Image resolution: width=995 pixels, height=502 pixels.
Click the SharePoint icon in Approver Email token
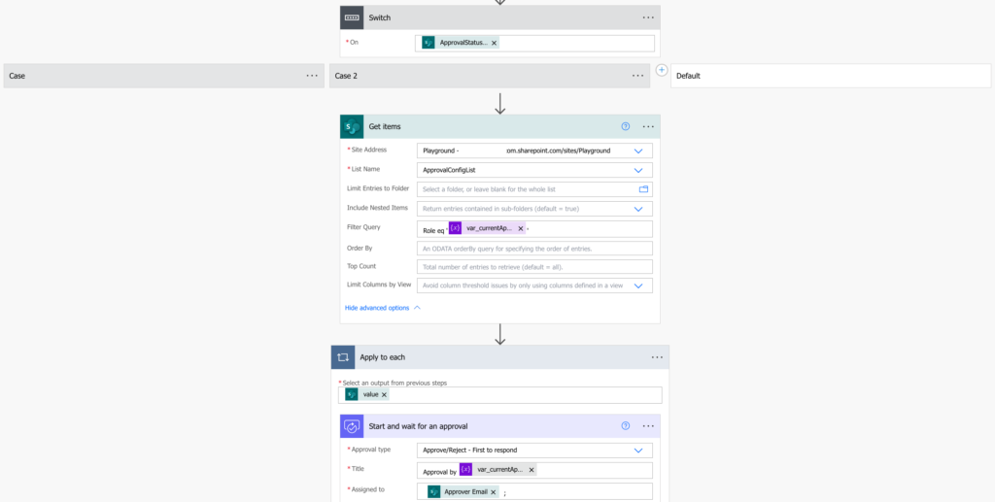(434, 492)
